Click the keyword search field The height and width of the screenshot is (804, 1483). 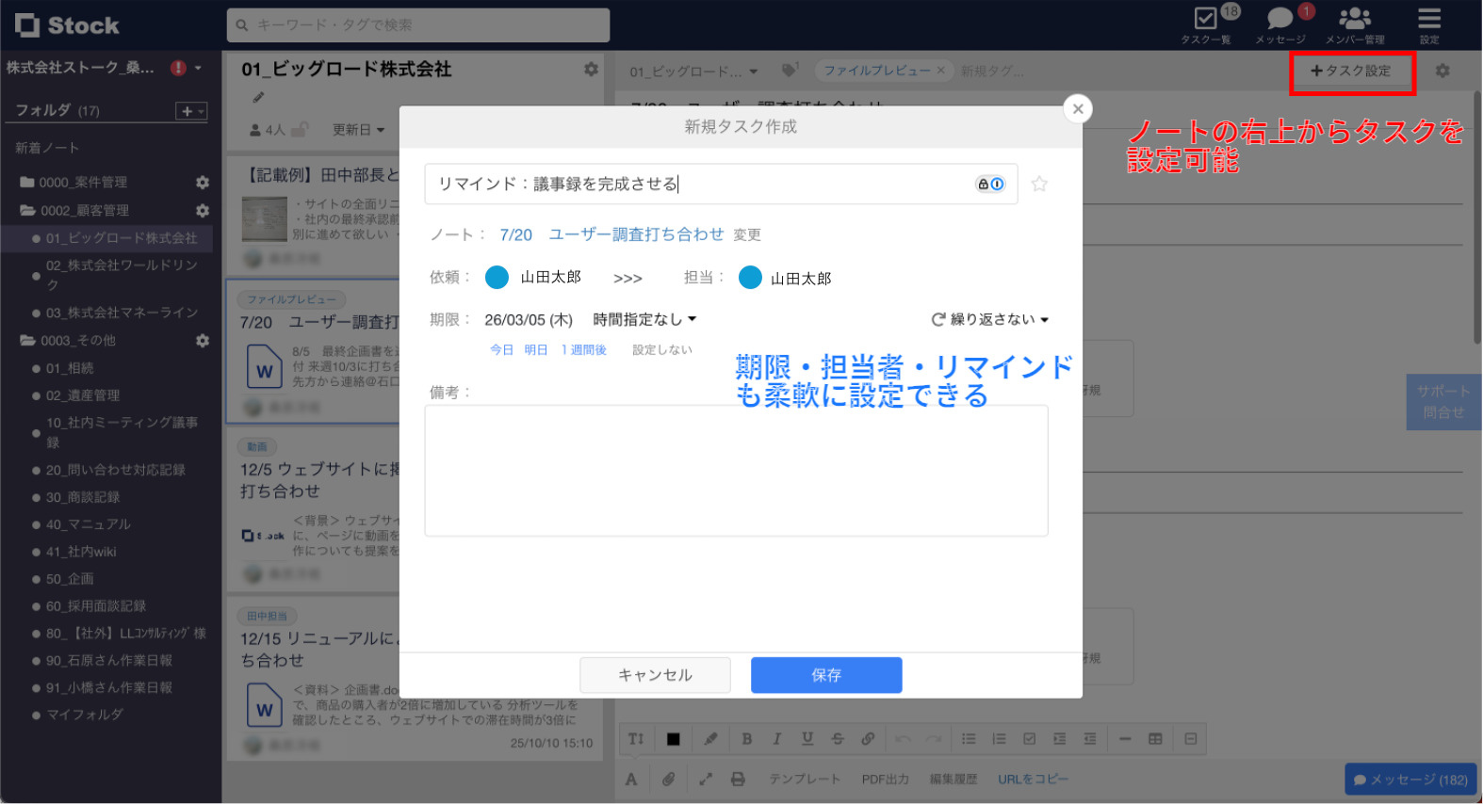coord(418,25)
